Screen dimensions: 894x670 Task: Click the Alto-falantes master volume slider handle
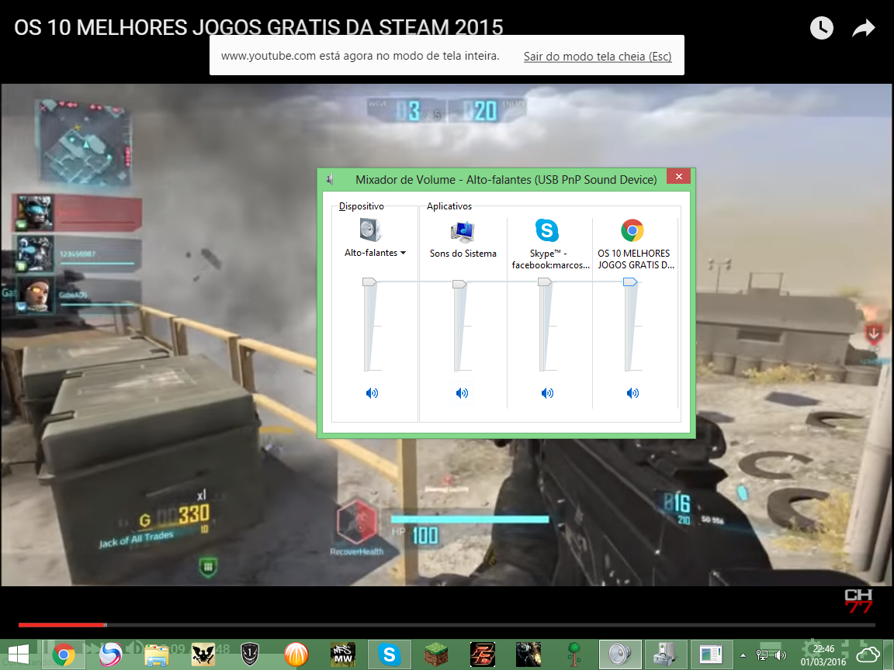[x=369, y=282]
